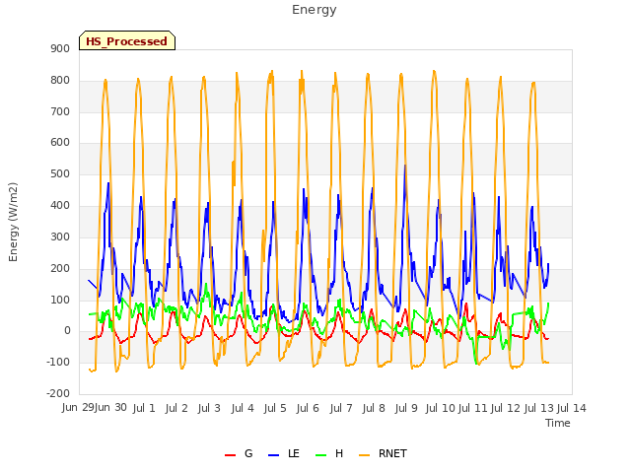Click the G legend entry

pyautogui.click(x=239, y=453)
